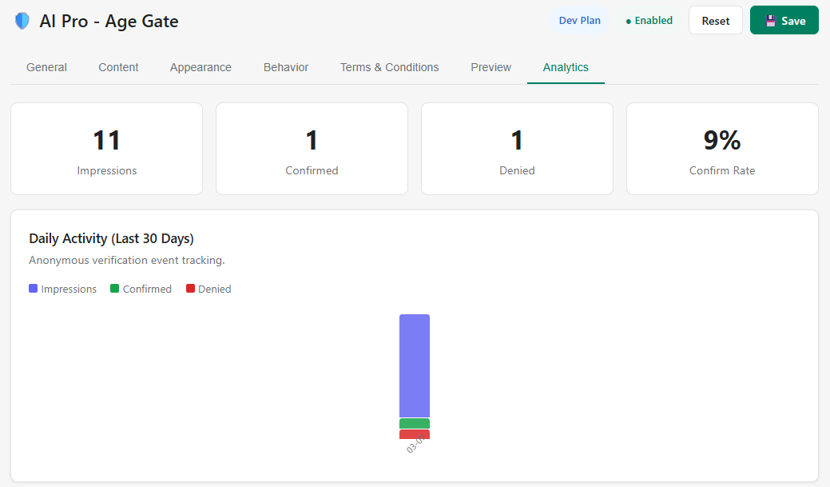Save the Age Gate settings
Viewport: 830px width, 487px height.
784,20
